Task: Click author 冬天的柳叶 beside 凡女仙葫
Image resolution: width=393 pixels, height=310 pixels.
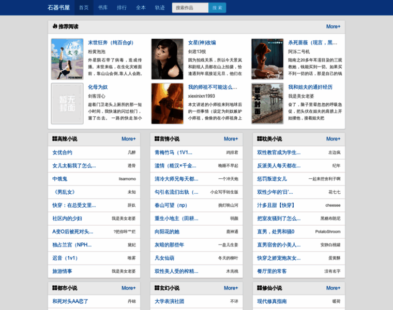Action: [228, 258]
